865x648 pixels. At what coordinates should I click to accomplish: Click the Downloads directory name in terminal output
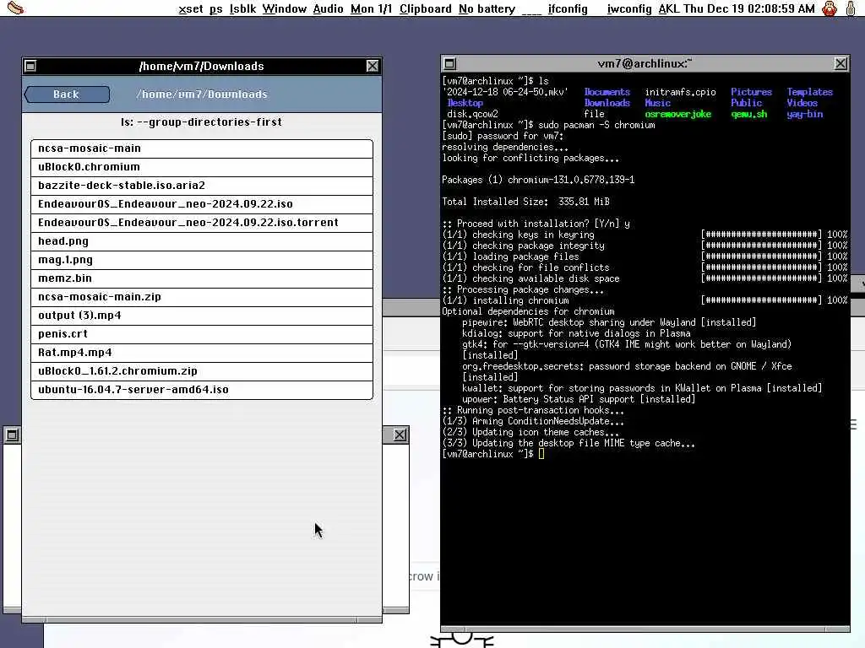point(607,103)
